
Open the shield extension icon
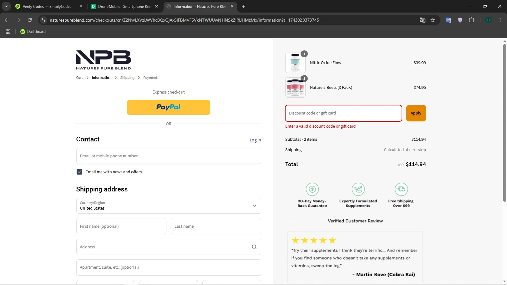pyautogui.click(x=460, y=20)
